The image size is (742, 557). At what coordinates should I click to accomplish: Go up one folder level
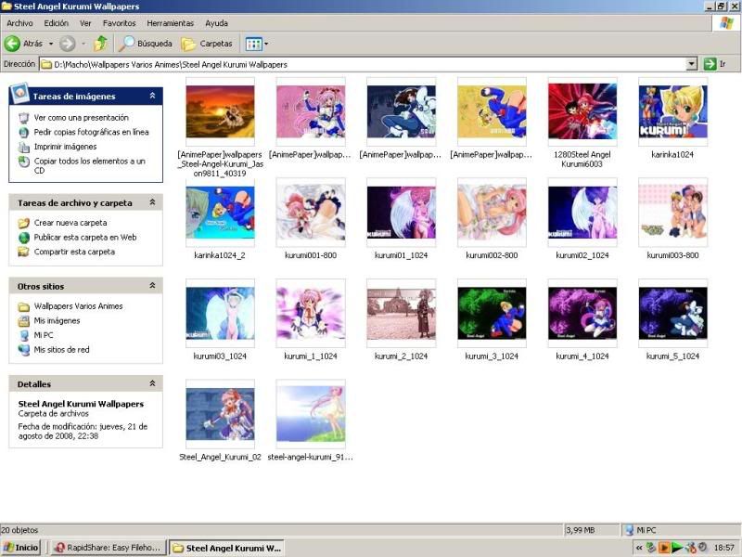tap(100, 44)
